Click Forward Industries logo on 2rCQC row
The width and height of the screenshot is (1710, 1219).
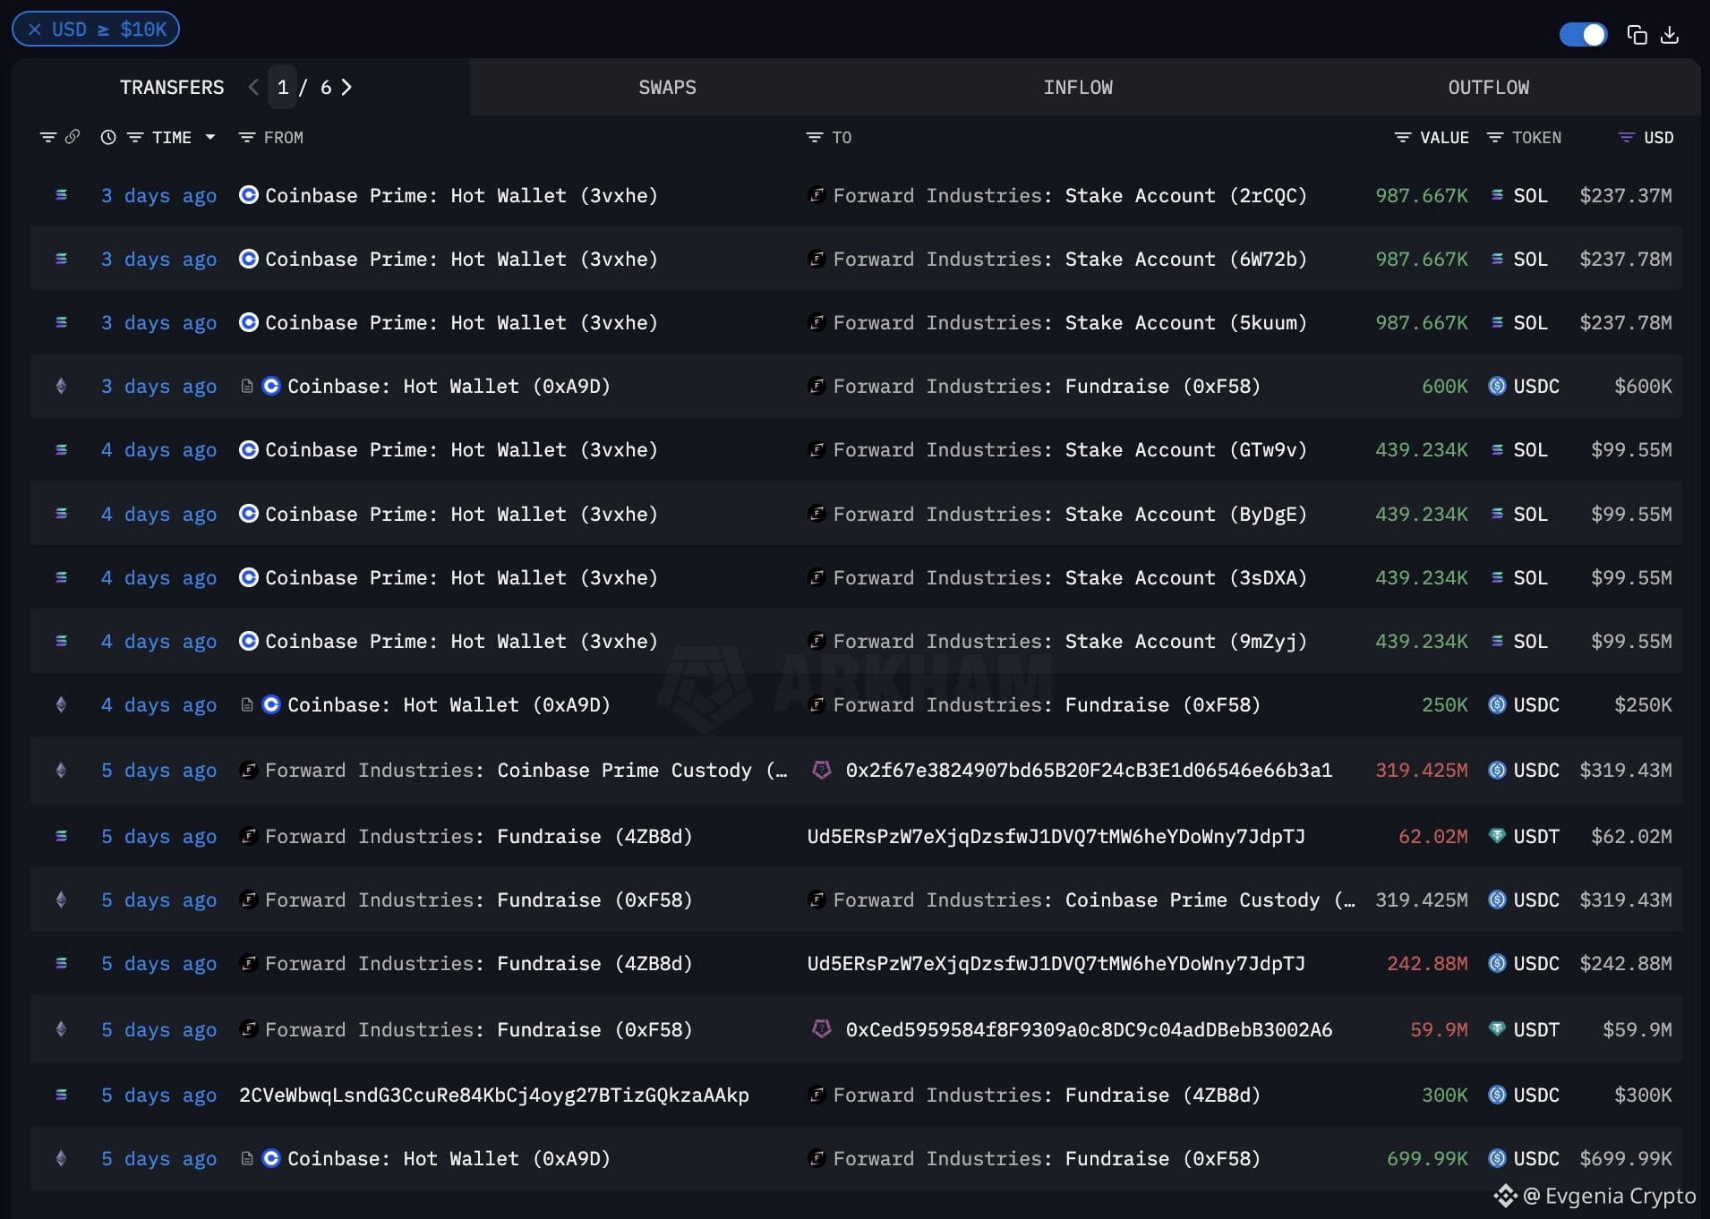pos(817,194)
